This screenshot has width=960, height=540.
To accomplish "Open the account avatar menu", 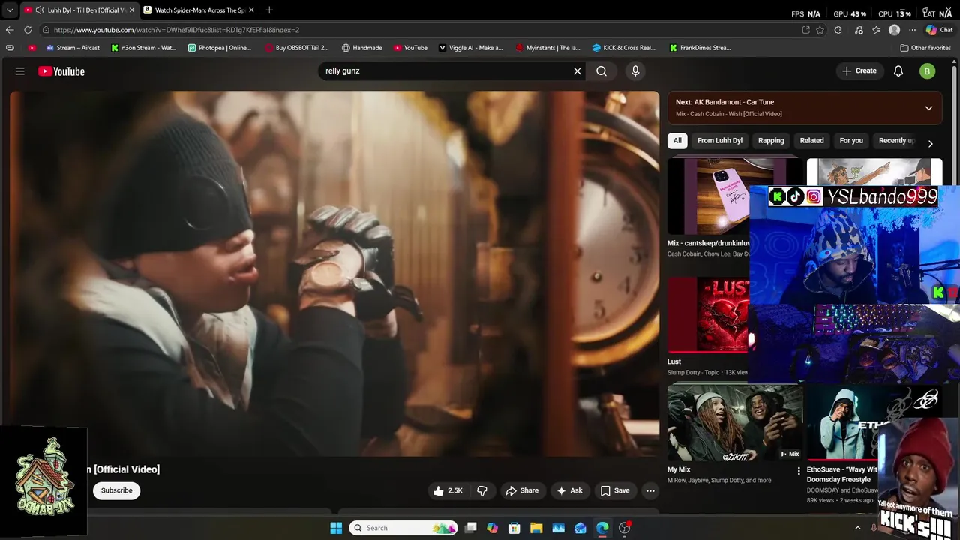I will pos(928,71).
